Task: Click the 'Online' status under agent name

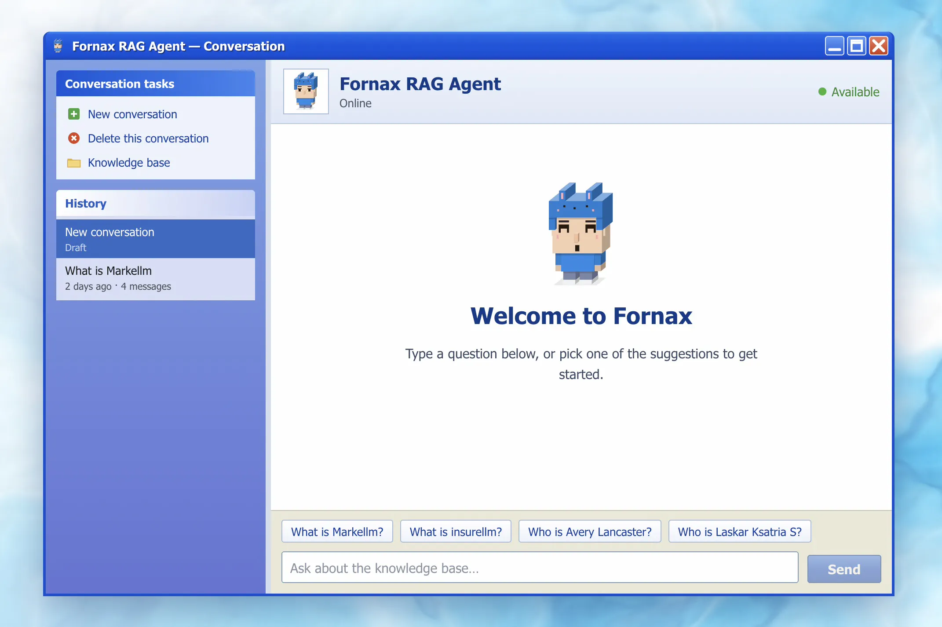Action: click(355, 103)
